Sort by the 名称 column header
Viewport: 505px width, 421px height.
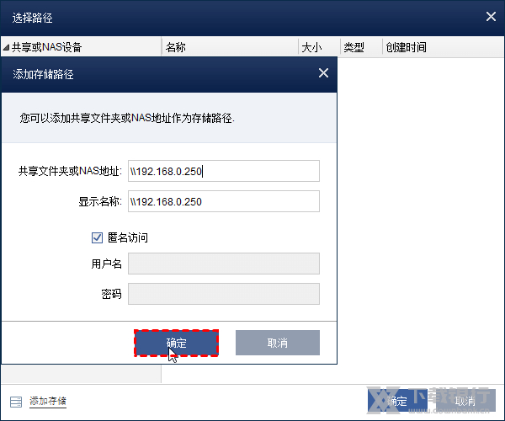[176, 48]
